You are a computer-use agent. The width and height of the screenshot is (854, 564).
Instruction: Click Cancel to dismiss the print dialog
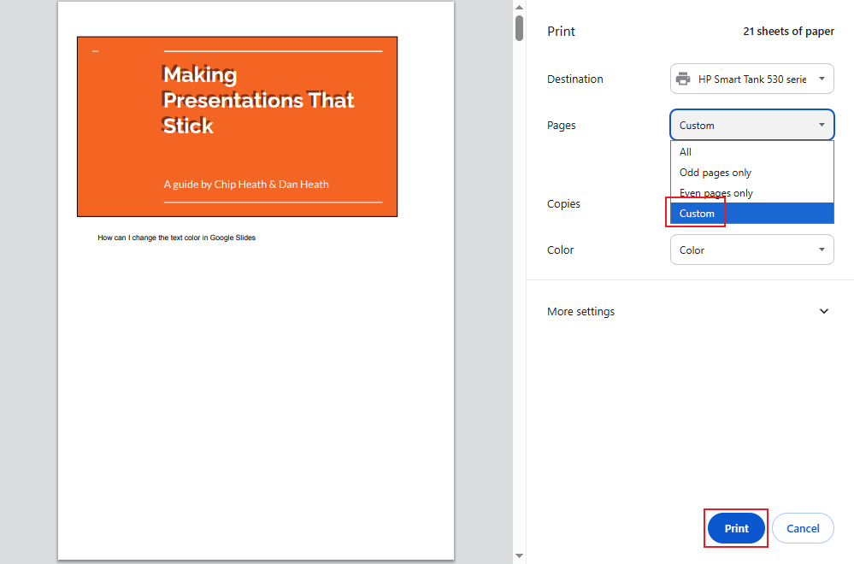tap(802, 528)
